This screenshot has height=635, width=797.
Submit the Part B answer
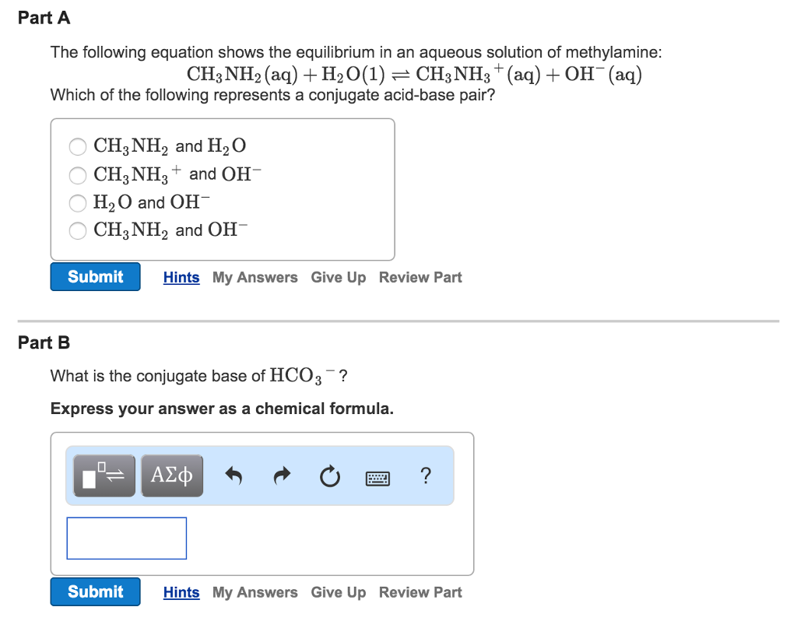[95, 591]
